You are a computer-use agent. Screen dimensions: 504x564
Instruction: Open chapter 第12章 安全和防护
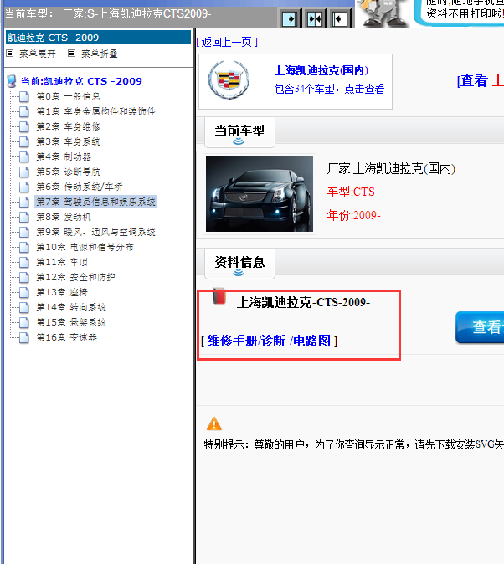coord(75,277)
